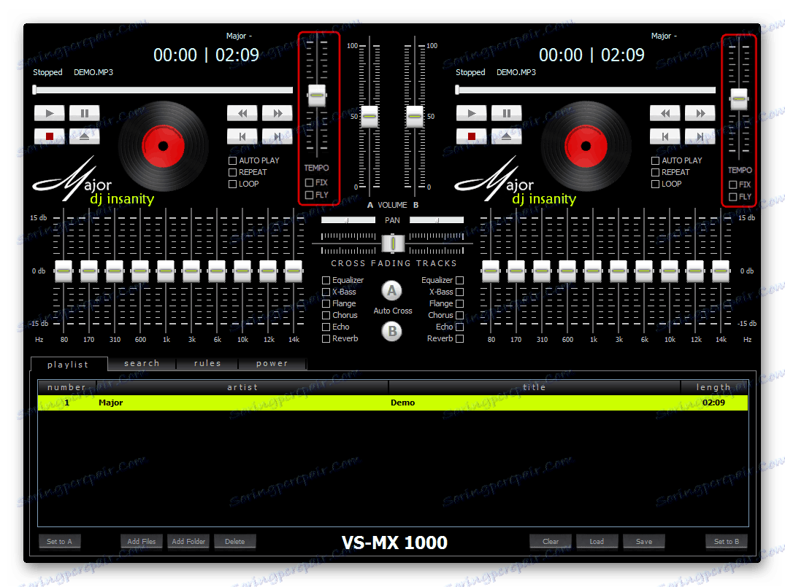The image size is (785, 587).
Task: Enable left Reverb effect checkbox
Action: [x=326, y=338]
